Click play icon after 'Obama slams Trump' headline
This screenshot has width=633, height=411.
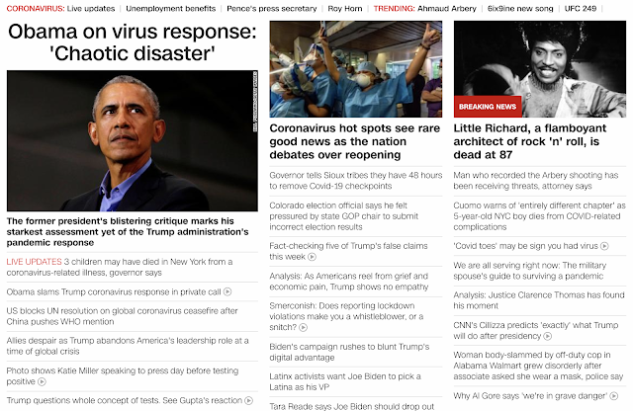coord(227,291)
